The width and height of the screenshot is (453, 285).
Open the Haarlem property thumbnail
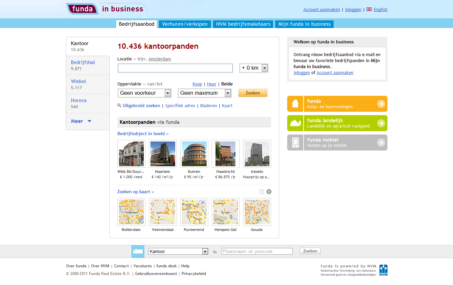click(x=163, y=154)
